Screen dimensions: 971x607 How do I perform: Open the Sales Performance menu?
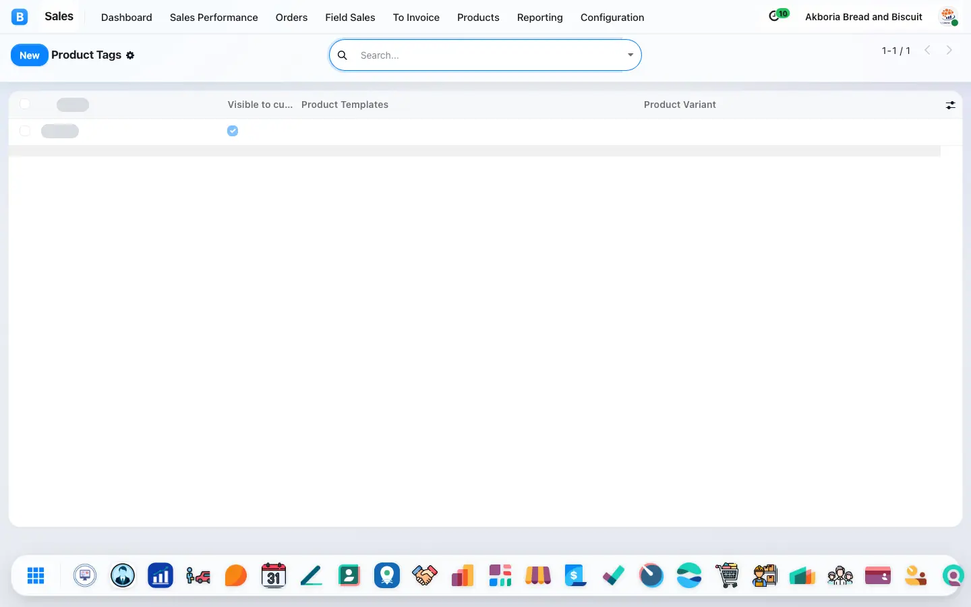point(214,18)
